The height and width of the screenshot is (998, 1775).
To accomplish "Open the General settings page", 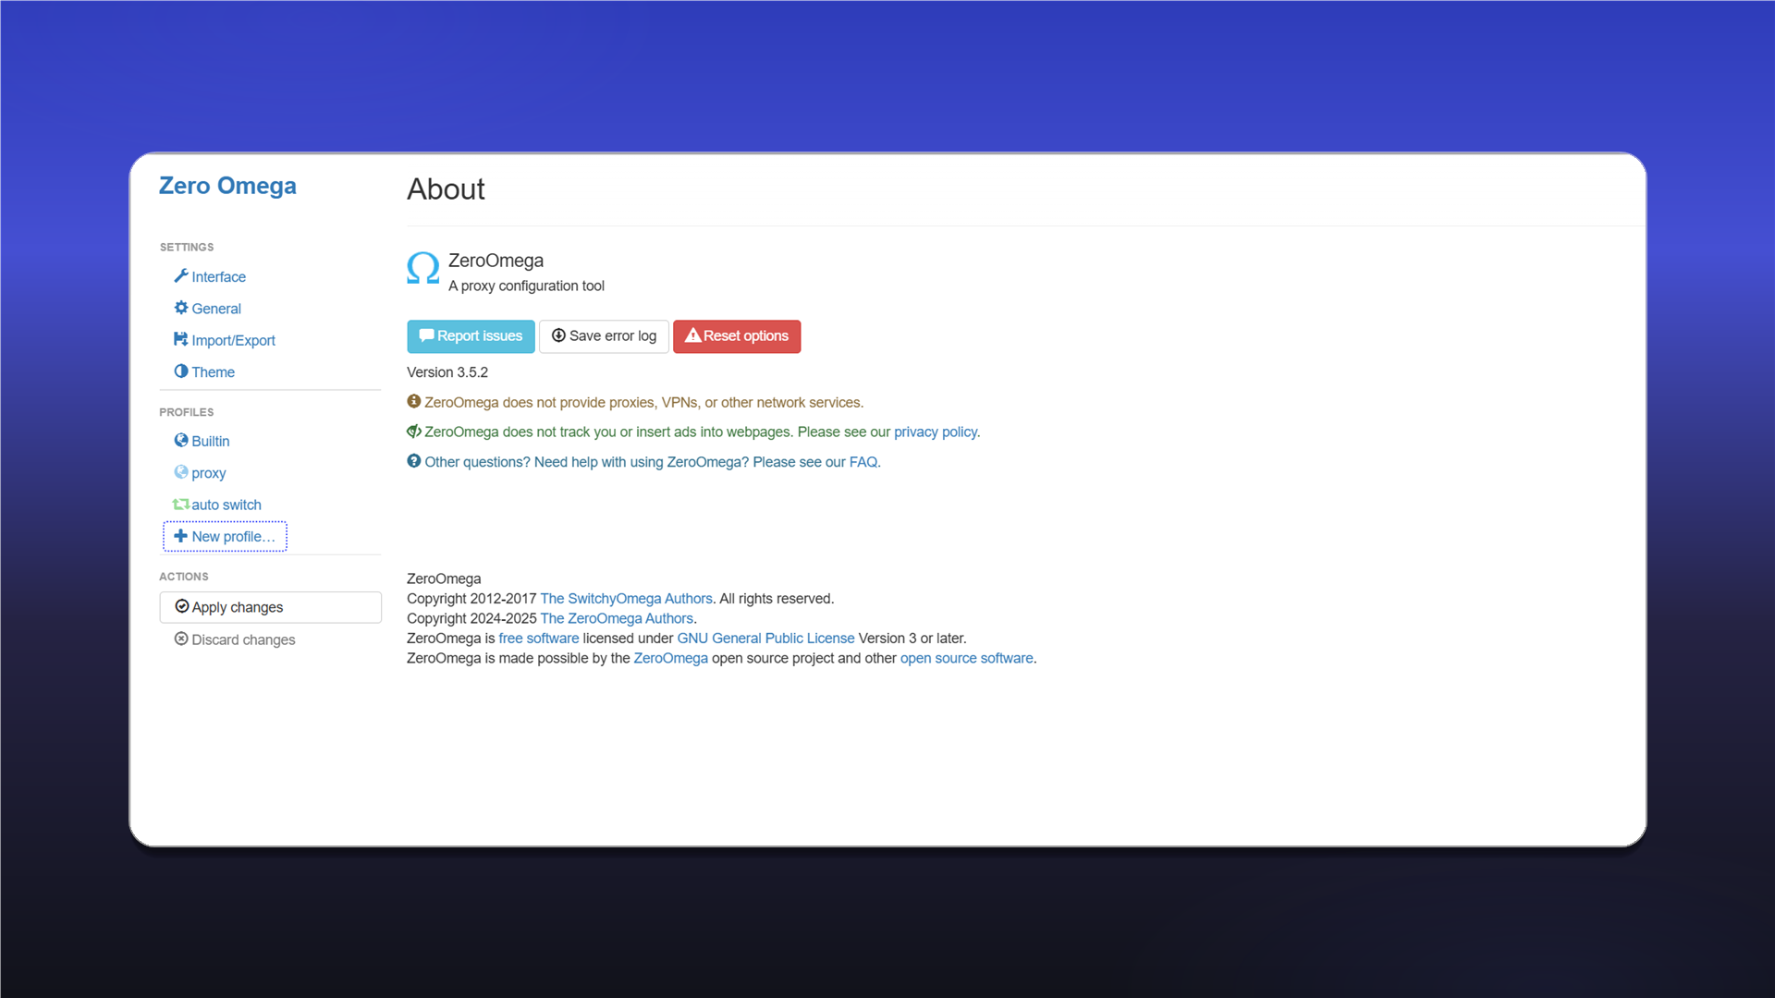I will coord(216,309).
